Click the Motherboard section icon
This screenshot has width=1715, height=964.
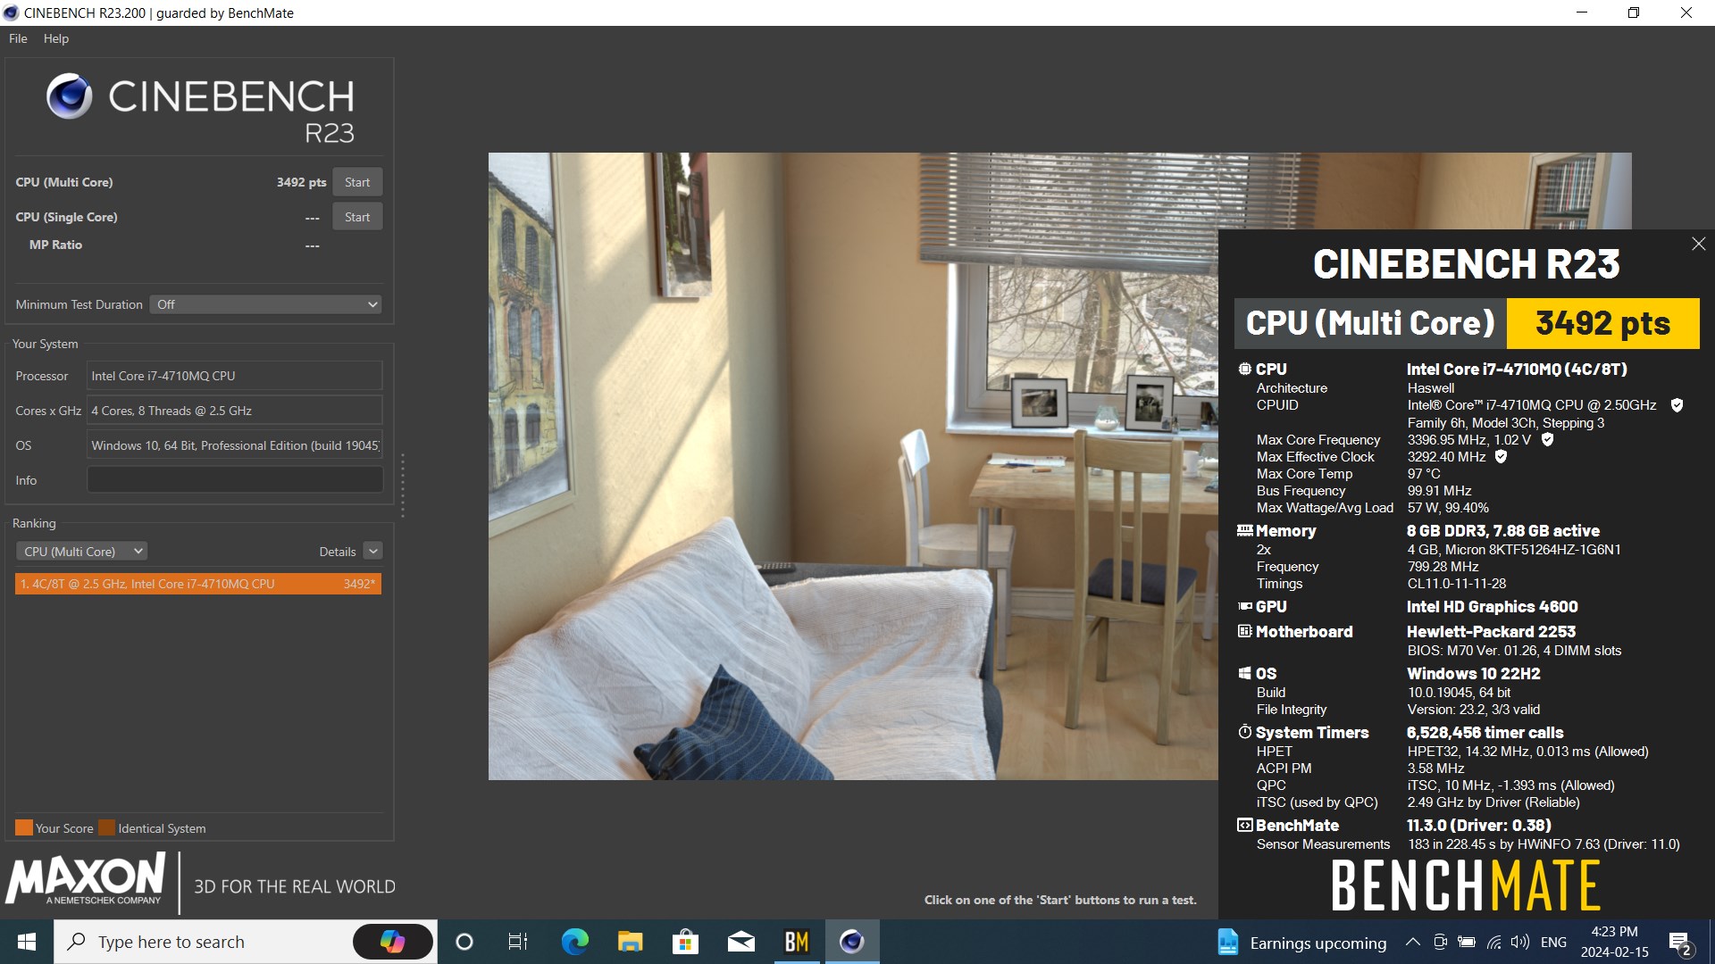1244,631
